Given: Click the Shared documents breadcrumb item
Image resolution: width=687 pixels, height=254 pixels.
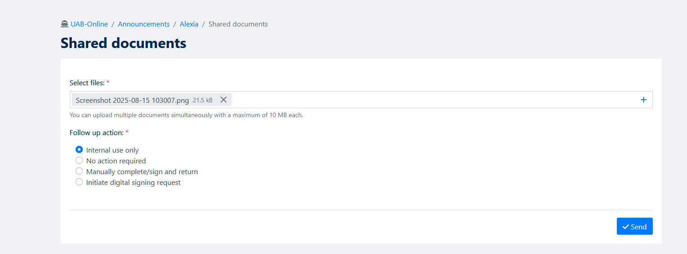Looking at the screenshot, I should [x=238, y=24].
